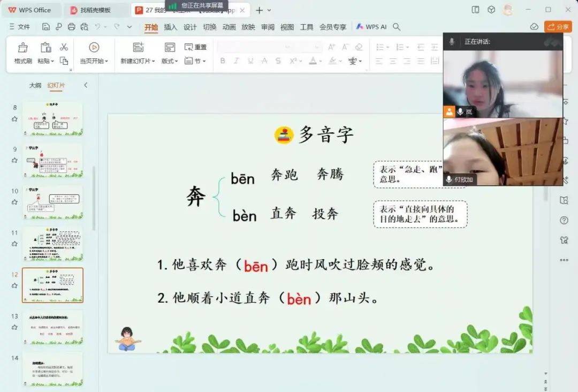This screenshot has width=578, height=392.
Task: Switch to the 插入 ribbon tab
Action: (x=170, y=27)
